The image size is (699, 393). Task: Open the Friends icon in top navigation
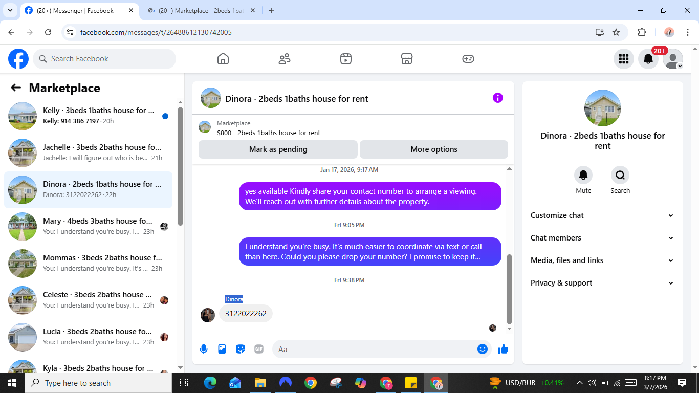click(285, 59)
